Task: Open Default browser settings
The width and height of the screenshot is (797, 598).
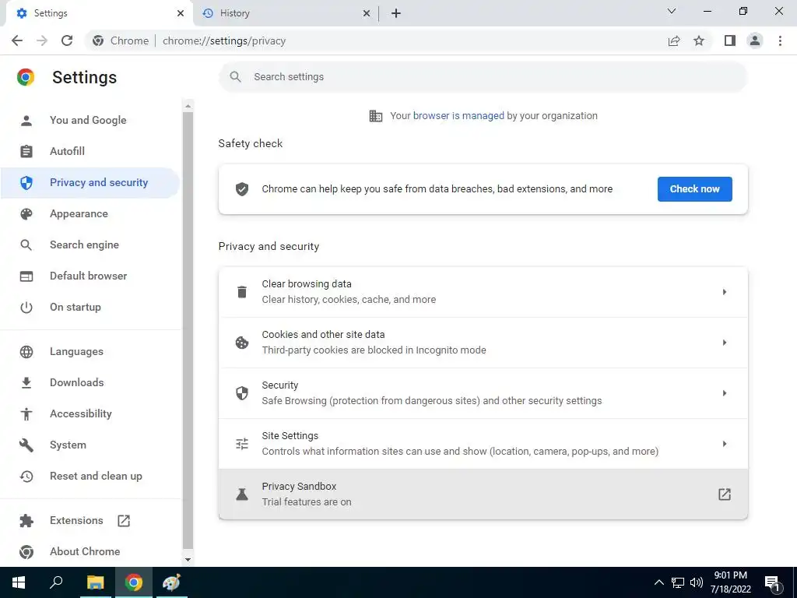Action: (90, 276)
